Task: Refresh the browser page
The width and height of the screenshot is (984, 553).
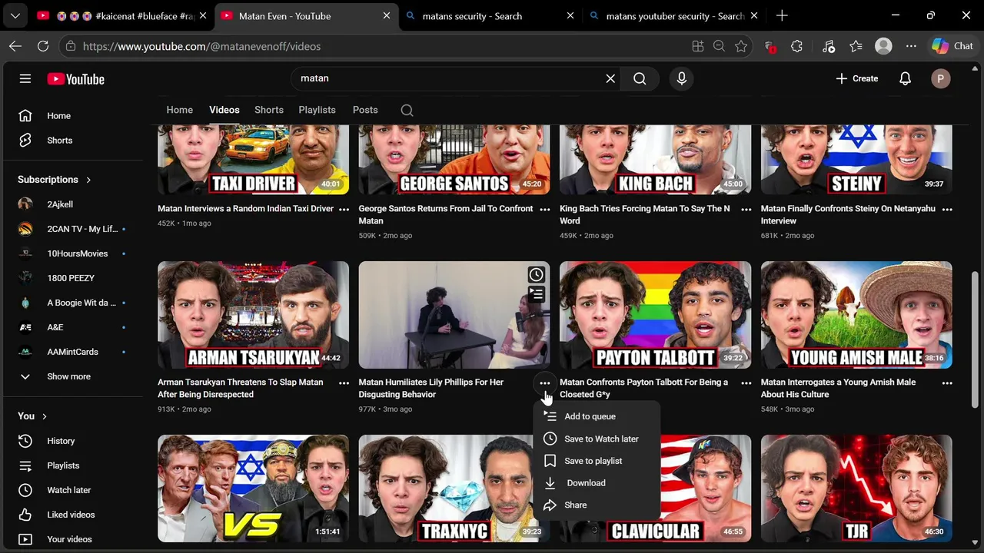Action: point(43,46)
